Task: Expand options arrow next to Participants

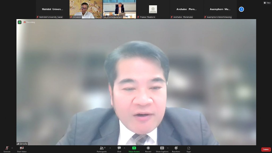Action: tap(110, 148)
